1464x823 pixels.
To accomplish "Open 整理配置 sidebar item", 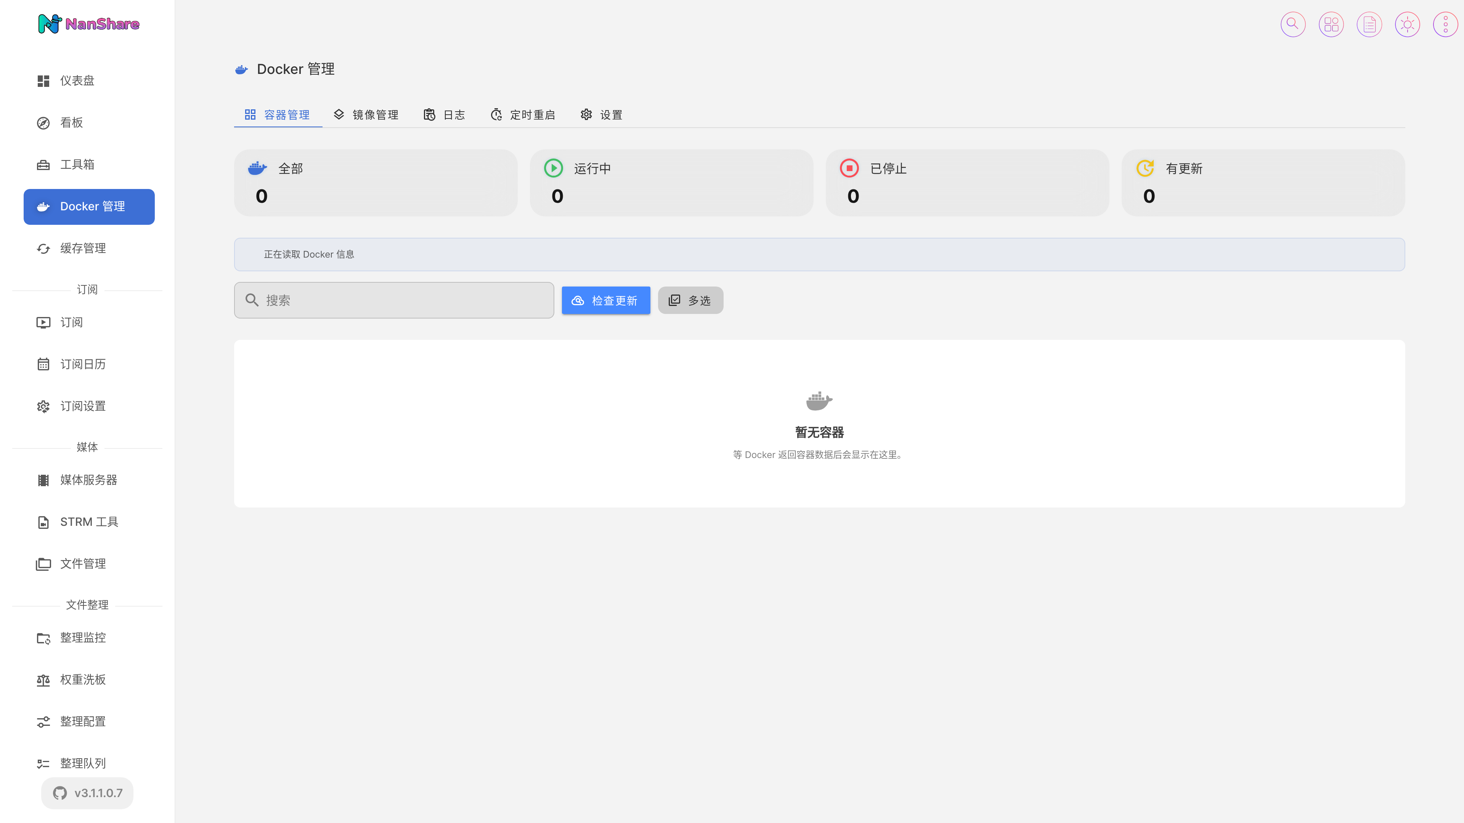I will click(89, 722).
